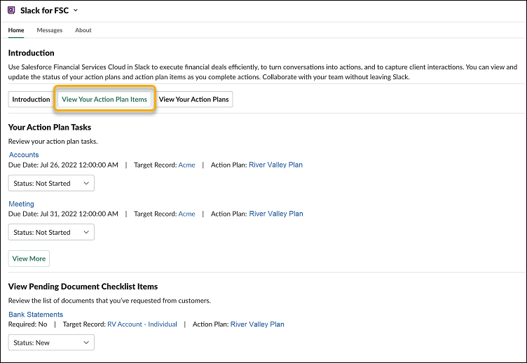Screen dimensions: 527x363
Task: Select View Your Action Plan Items button
Action: click(x=104, y=99)
